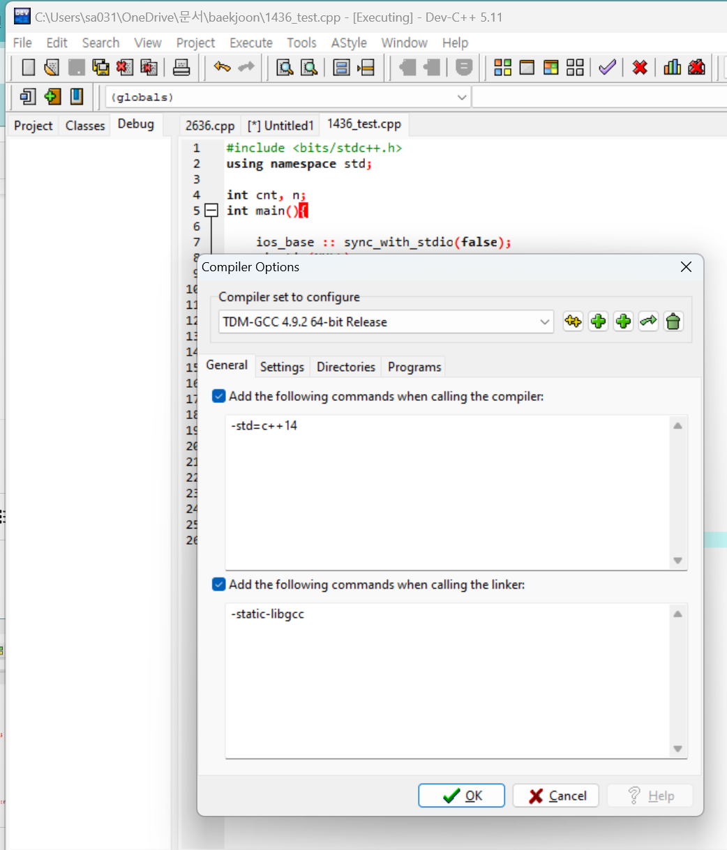The height and width of the screenshot is (850, 727).
Task: Open the AStyle menu
Action: 349,43
